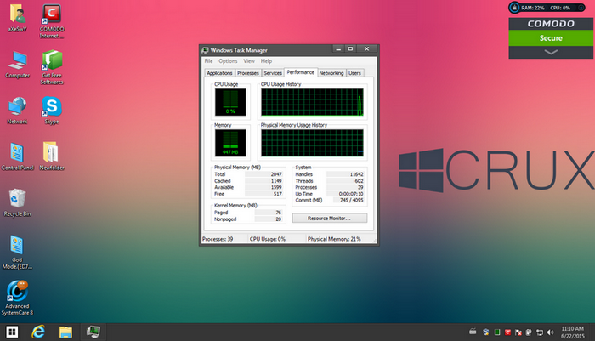
Task: Click the Available memory value 1599
Action: coord(276,187)
